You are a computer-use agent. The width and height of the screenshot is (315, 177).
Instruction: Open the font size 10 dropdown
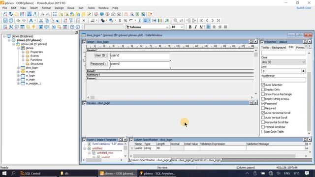click(182, 27)
